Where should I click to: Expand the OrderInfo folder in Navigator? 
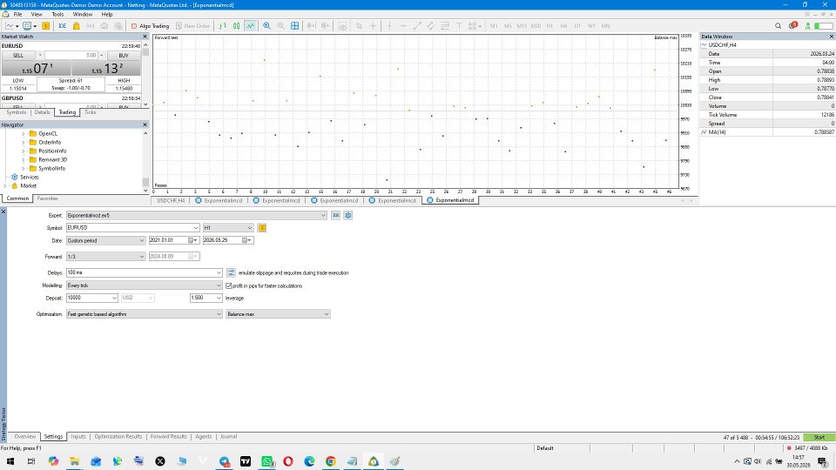point(23,142)
